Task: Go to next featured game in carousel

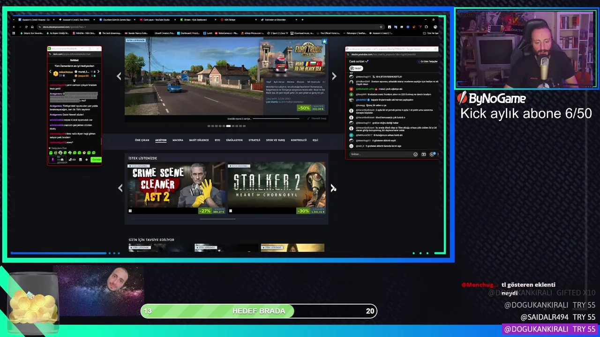Action: (334, 76)
